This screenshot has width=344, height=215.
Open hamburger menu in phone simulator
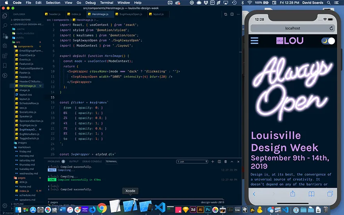pyautogui.click(x=254, y=41)
